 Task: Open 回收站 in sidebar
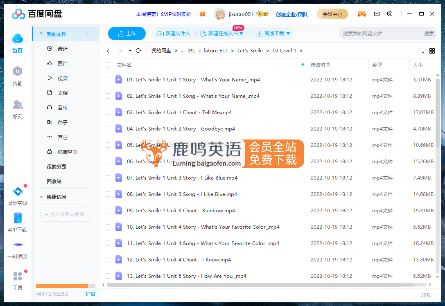pyautogui.click(x=54, y=182)
